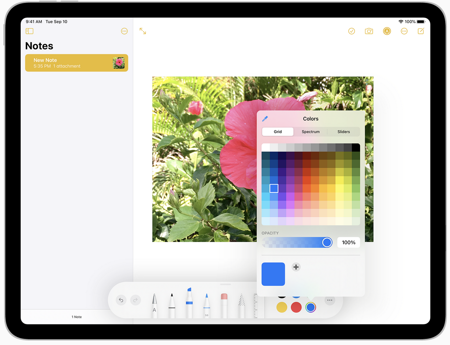Tap the 'Colors' popover title
The width and height of the screenshot is (450, 345).
[311, 119]
